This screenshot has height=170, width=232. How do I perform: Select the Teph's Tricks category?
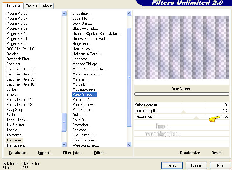[x=17, y=120]
